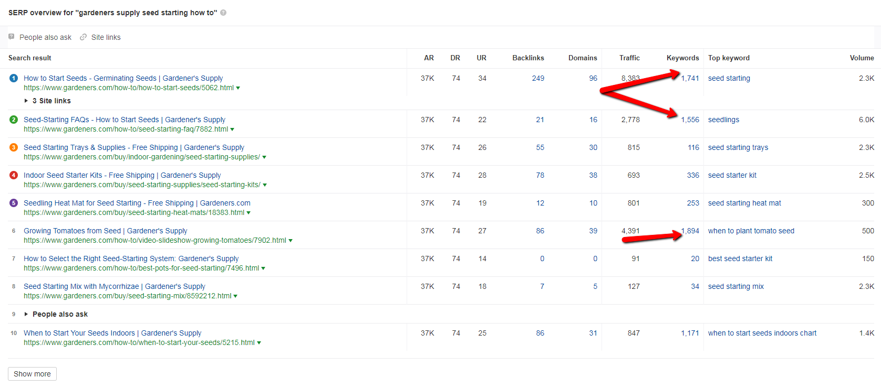Image resolution: width=881 pixels, height=388 pixels.
Task: Click the People also ask filter label
Action: tap(45, 37)
